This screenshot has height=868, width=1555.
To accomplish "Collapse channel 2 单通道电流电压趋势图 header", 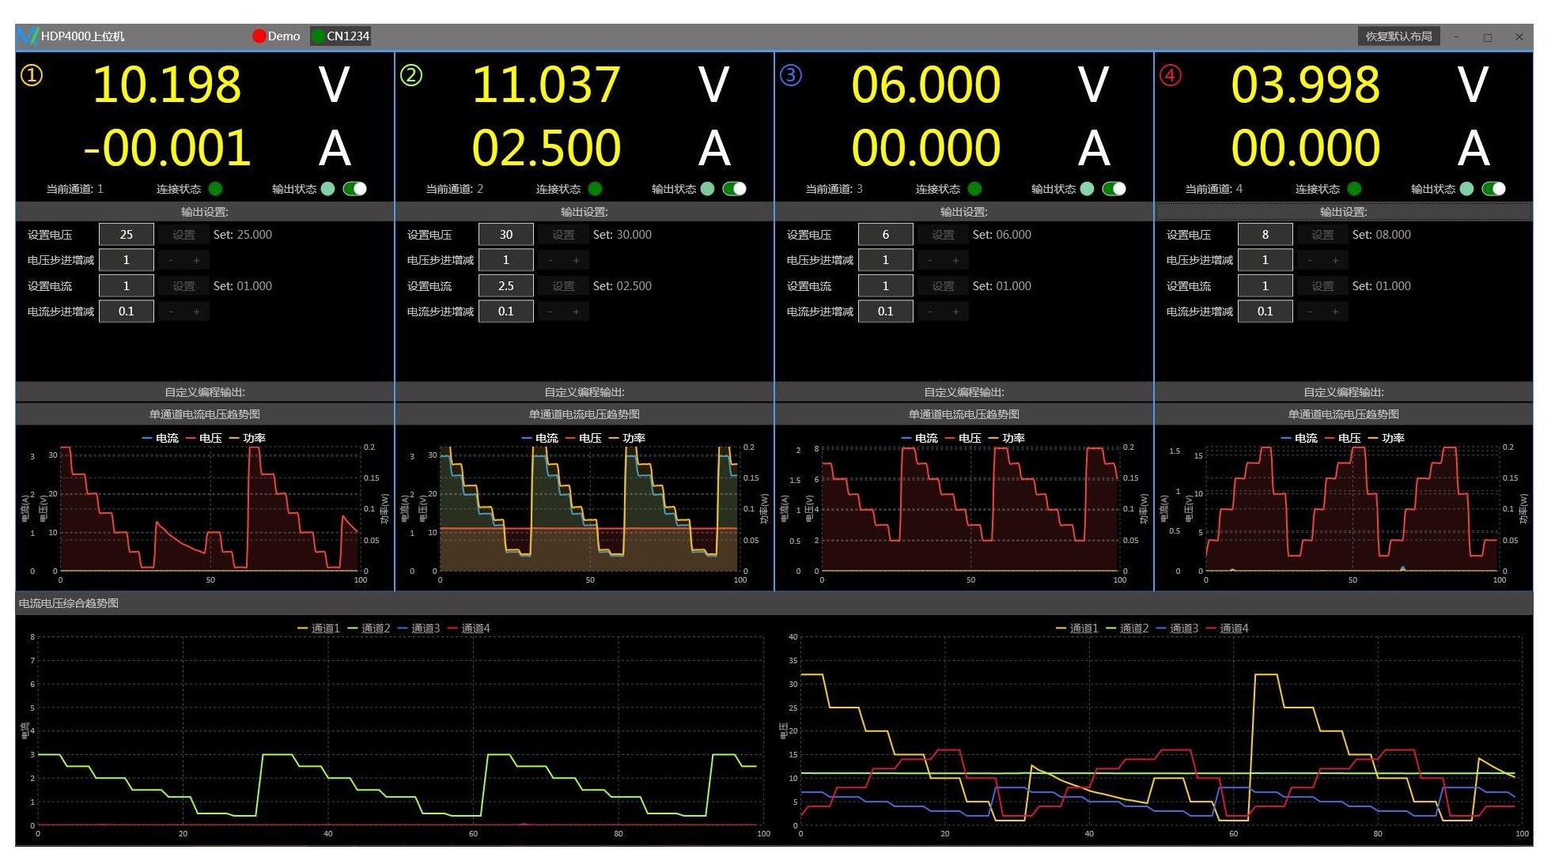I will pos(585,414).
